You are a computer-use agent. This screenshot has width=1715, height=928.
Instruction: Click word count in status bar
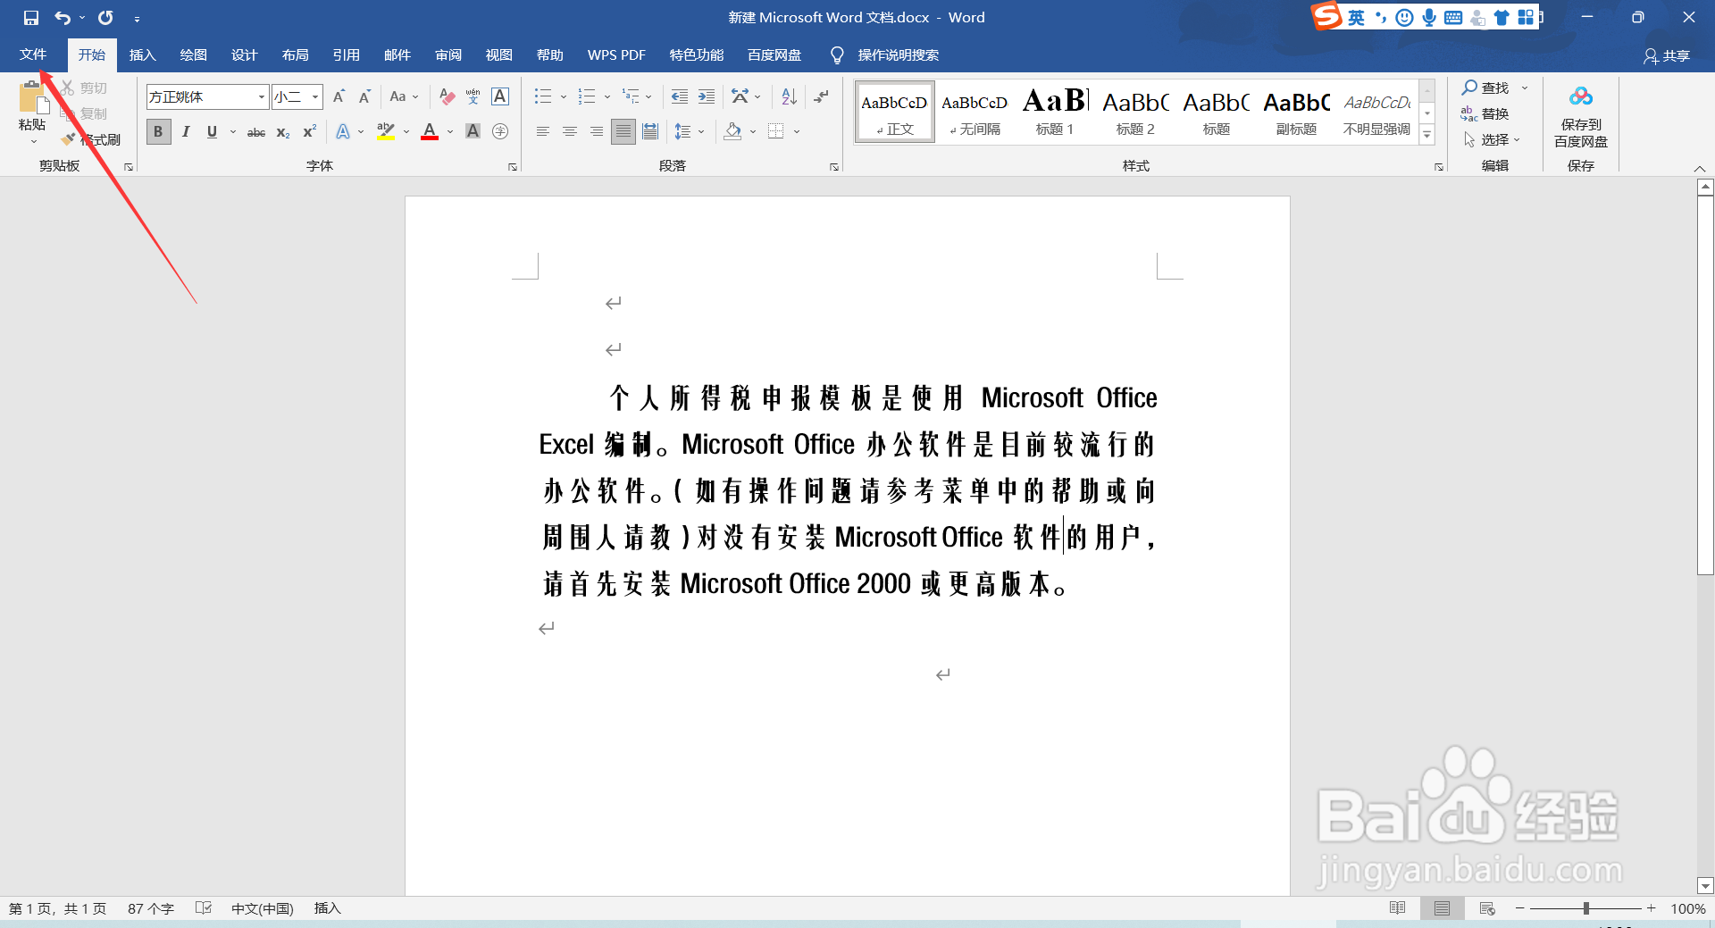point(150,908)
